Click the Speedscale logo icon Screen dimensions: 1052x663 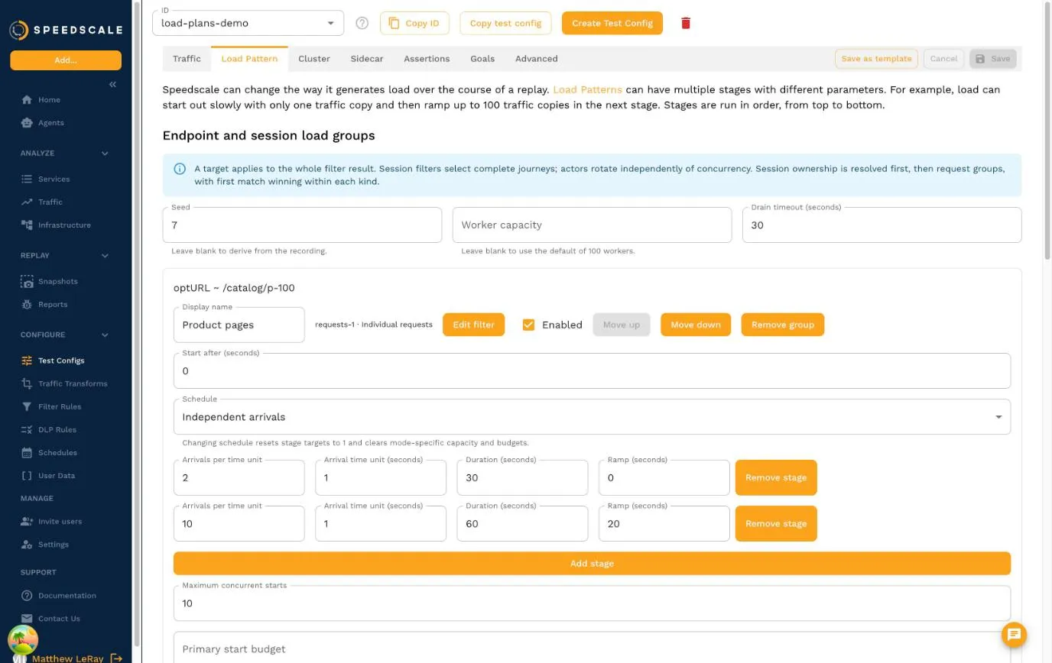click(x=19, y=30)
